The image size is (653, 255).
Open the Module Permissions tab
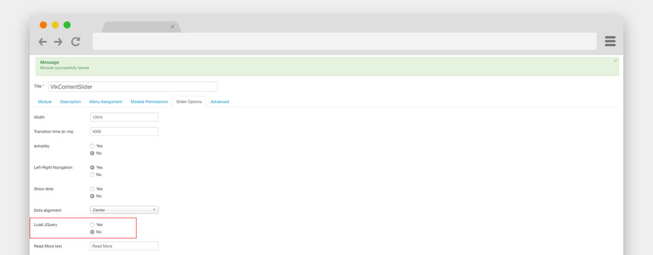click(x=149, y=102)
